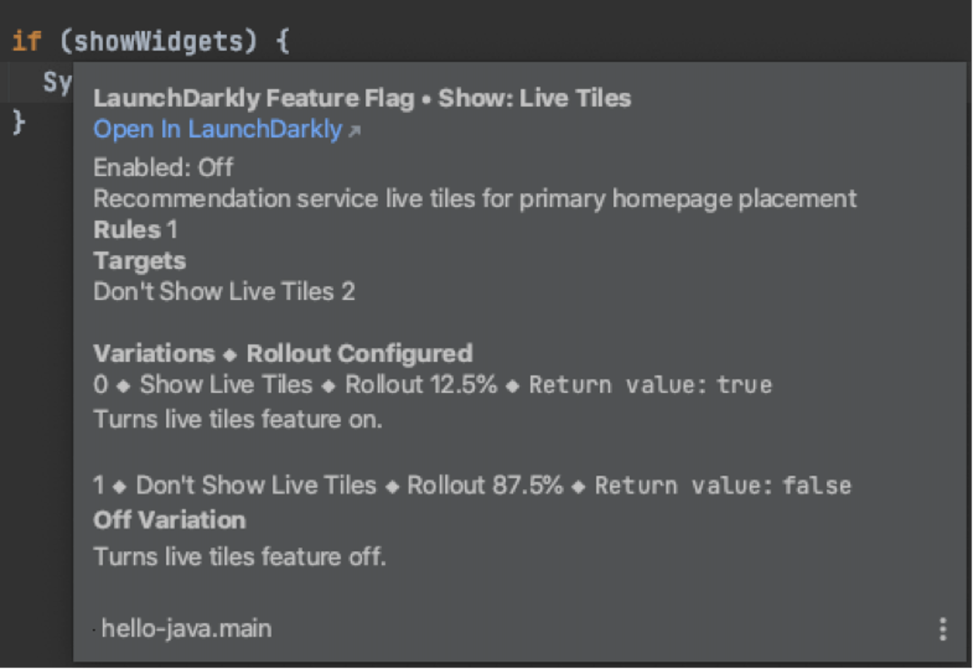Click the dot before hello-java.main label
973x669 pixels.
point(94,629)
